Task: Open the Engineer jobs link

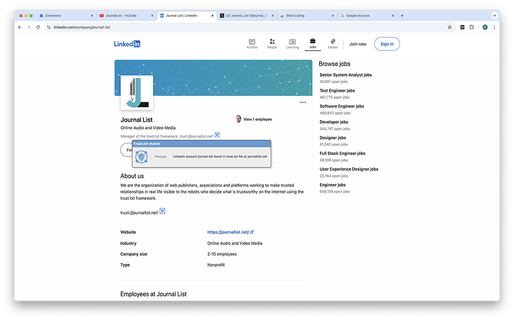Action: [x=333, y=185]
